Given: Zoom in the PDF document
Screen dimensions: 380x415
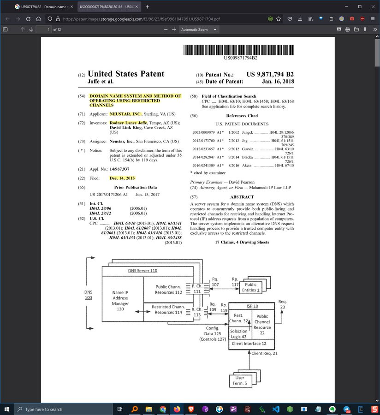Looking at the screenshot, I should [x=174, y=30].
